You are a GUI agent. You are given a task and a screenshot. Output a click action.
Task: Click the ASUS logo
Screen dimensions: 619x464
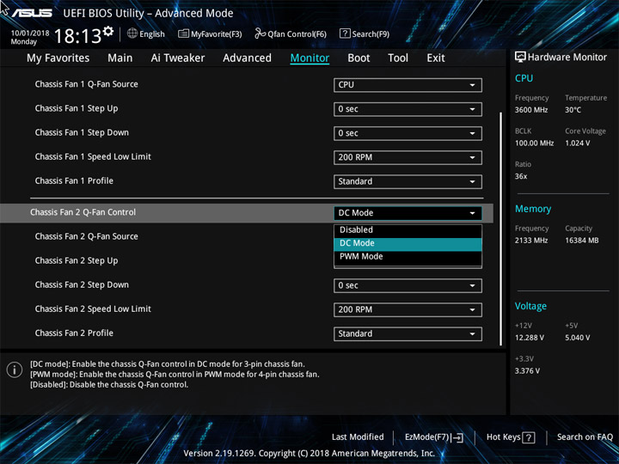32,13
